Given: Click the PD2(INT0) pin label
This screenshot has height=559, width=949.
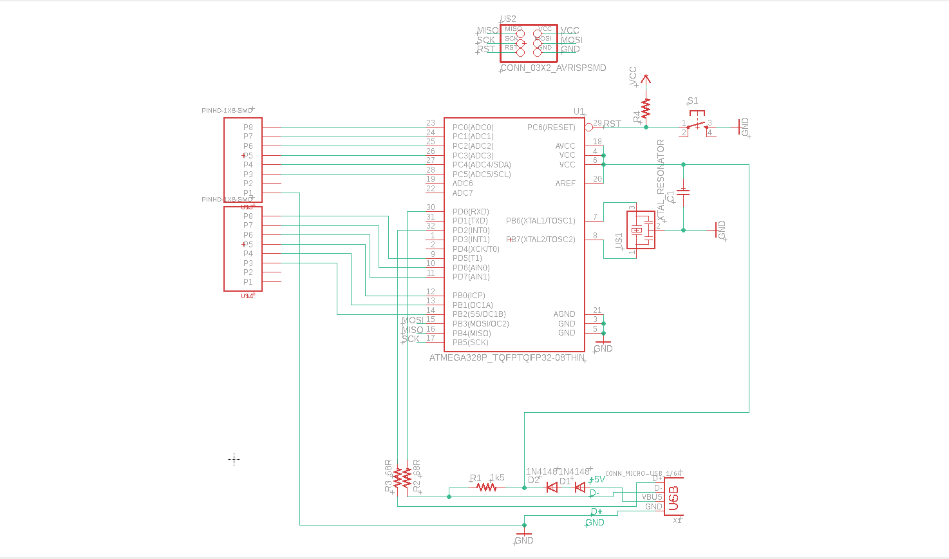Looking at the screenshot, I should click(471, 231).
